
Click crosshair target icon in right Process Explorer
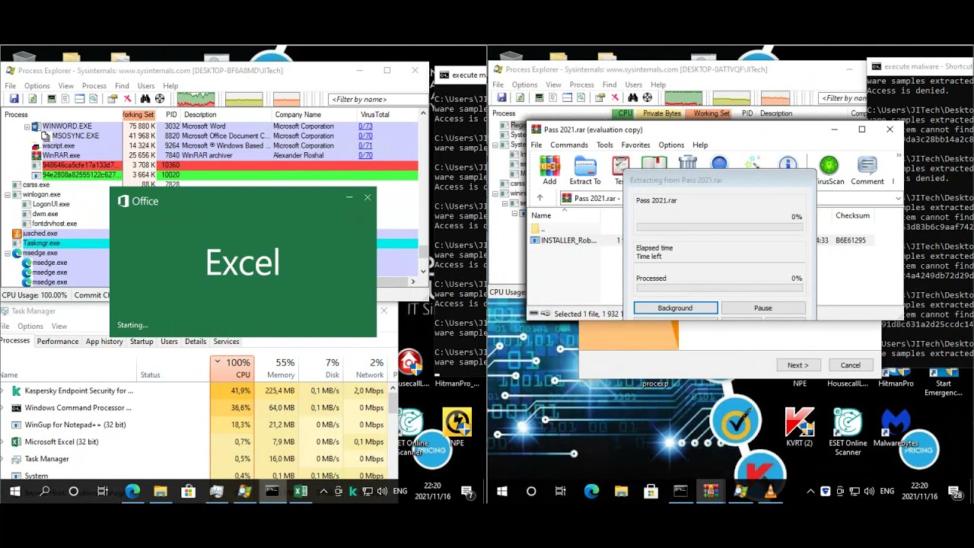pyautogui.click(x=648, y=97)
